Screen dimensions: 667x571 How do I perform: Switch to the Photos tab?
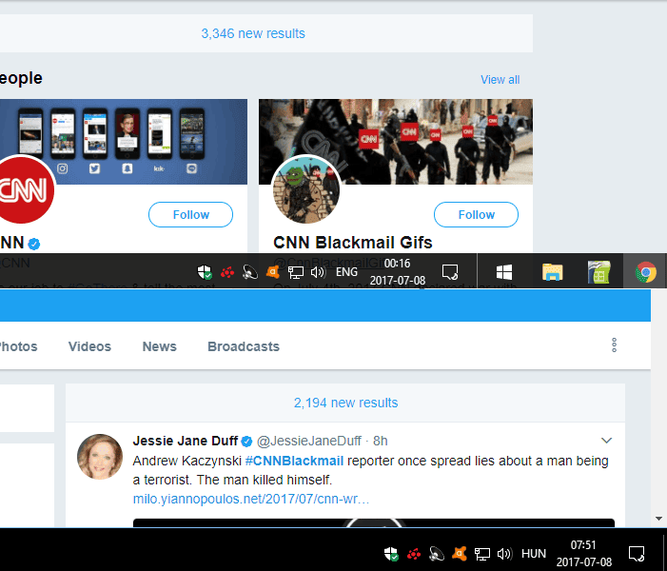coord(18,346)
